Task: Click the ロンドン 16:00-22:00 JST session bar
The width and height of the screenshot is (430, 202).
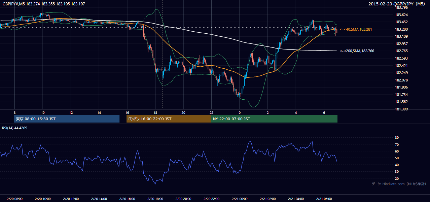Action: point(169,119)
